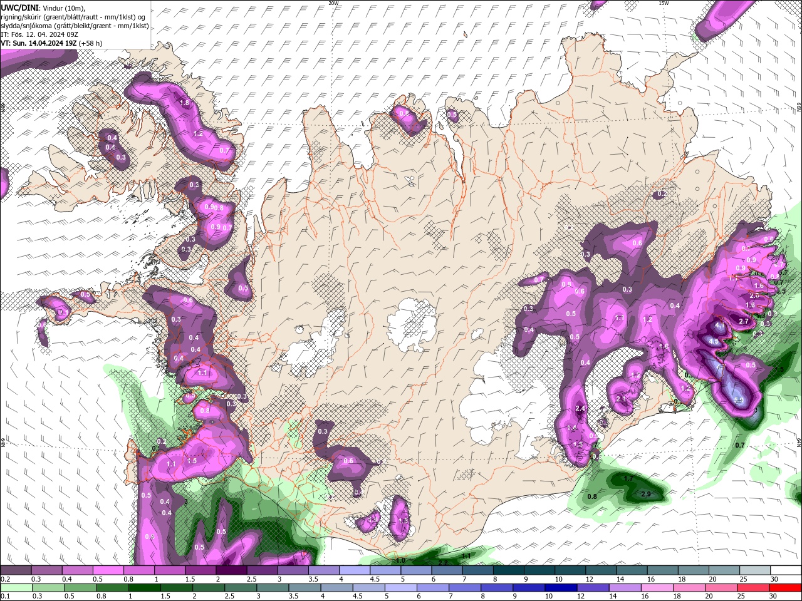This screenshot has width=802, height=601.
Task: Click the 'VT: Sun. 14.04.2024 19Z' valid time
Action: (x=38, y=43)
